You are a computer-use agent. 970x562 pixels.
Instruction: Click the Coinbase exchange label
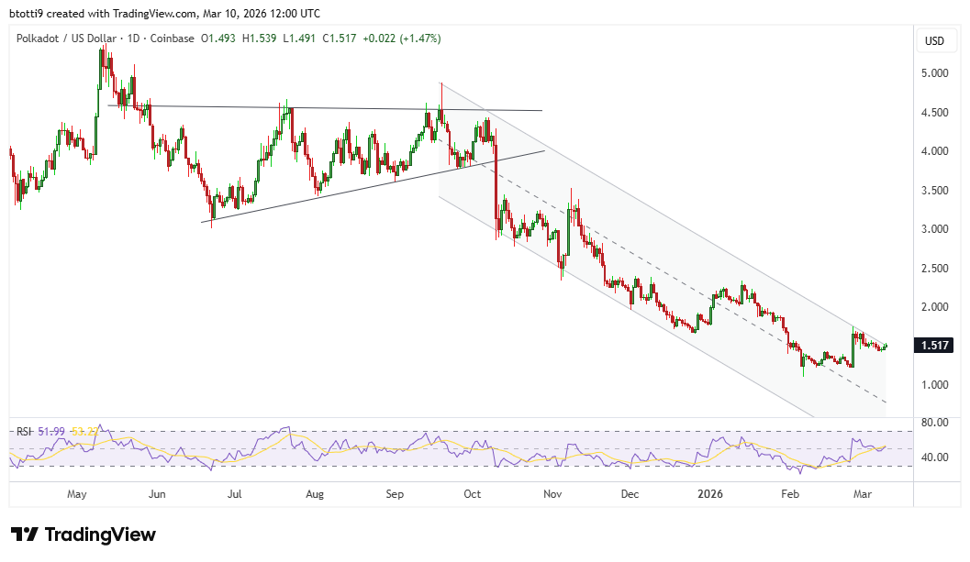pos(172,39)
